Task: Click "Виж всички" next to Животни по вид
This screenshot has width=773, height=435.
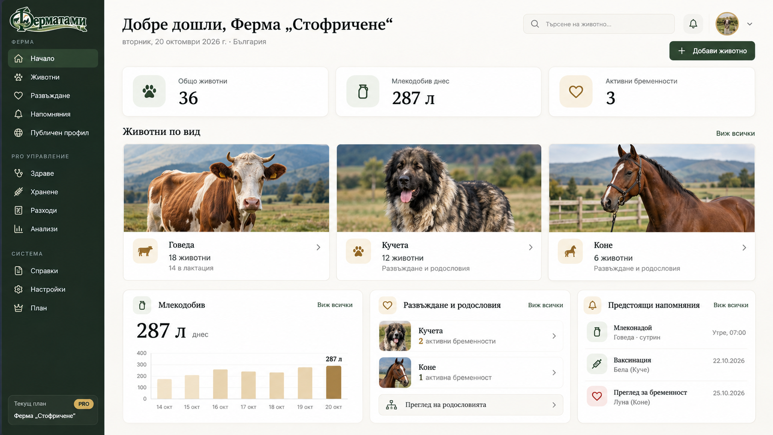Action: pyautogui.click(x=735, y=133)
